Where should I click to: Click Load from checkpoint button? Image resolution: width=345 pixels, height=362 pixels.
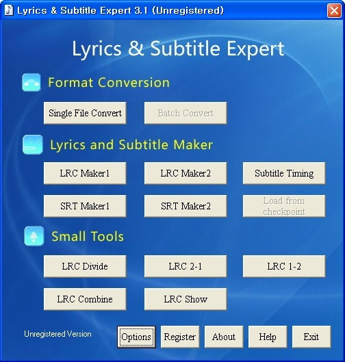284,206
